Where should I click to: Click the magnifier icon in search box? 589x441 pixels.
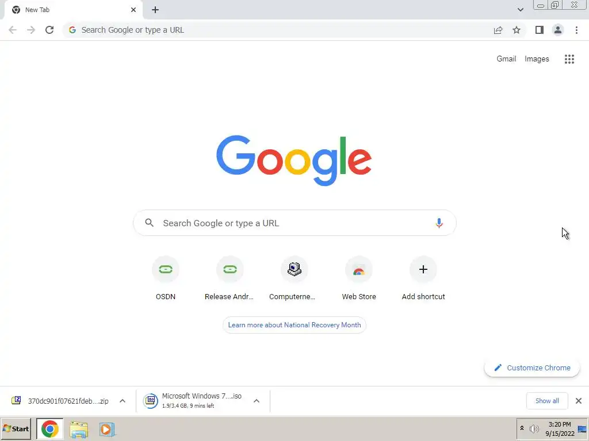click(x=149, y=223)
